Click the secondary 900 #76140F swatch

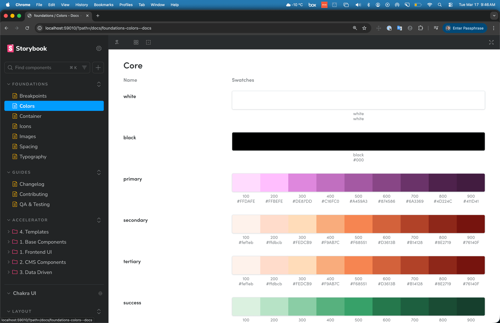471,224
